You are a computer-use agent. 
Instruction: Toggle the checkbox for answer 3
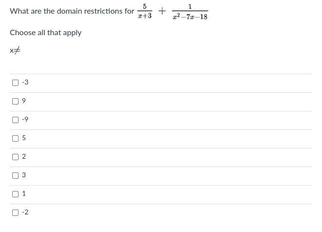pos(15,175)
